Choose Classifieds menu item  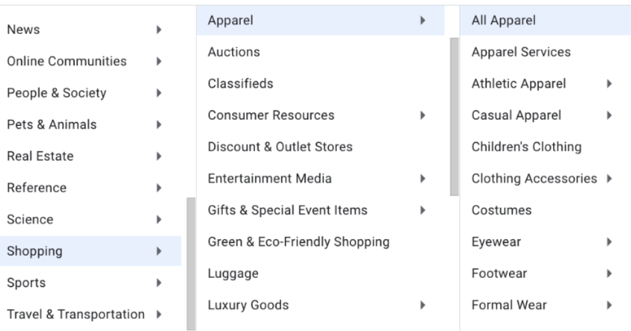click(x=240, y=84)
